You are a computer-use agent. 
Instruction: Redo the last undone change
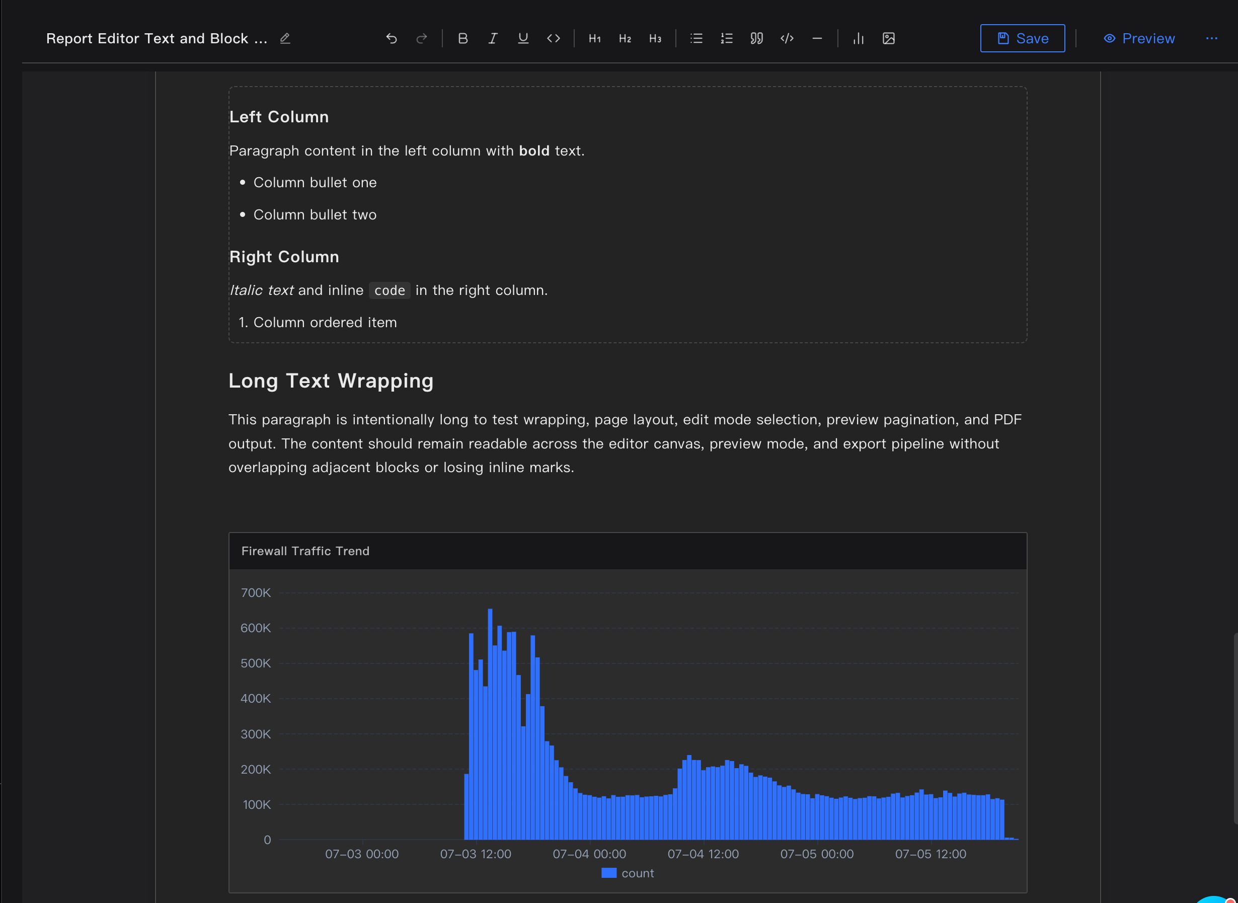tap(421, 38)
